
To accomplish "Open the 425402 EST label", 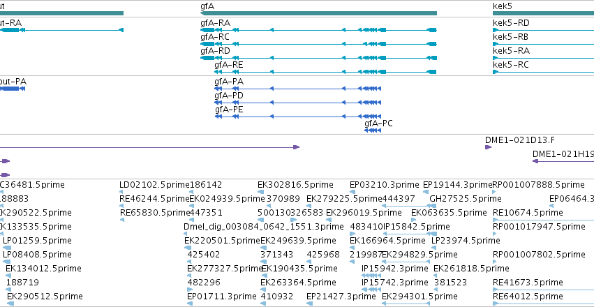I will click(203, 255).
